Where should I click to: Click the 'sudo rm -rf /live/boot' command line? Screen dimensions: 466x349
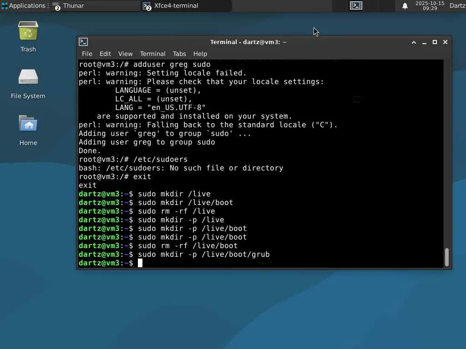pos(158,246)
